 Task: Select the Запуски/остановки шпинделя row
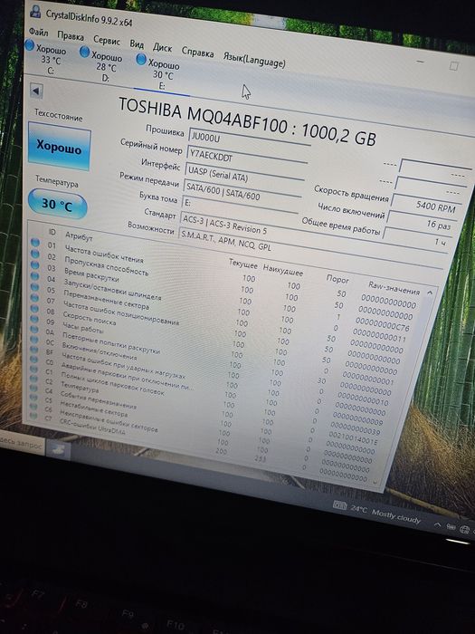[x=220, y=305]
